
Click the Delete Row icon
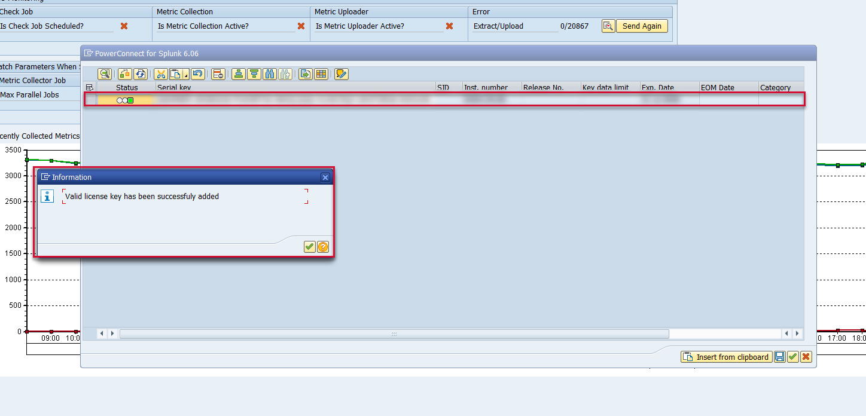tap(218, 74)
